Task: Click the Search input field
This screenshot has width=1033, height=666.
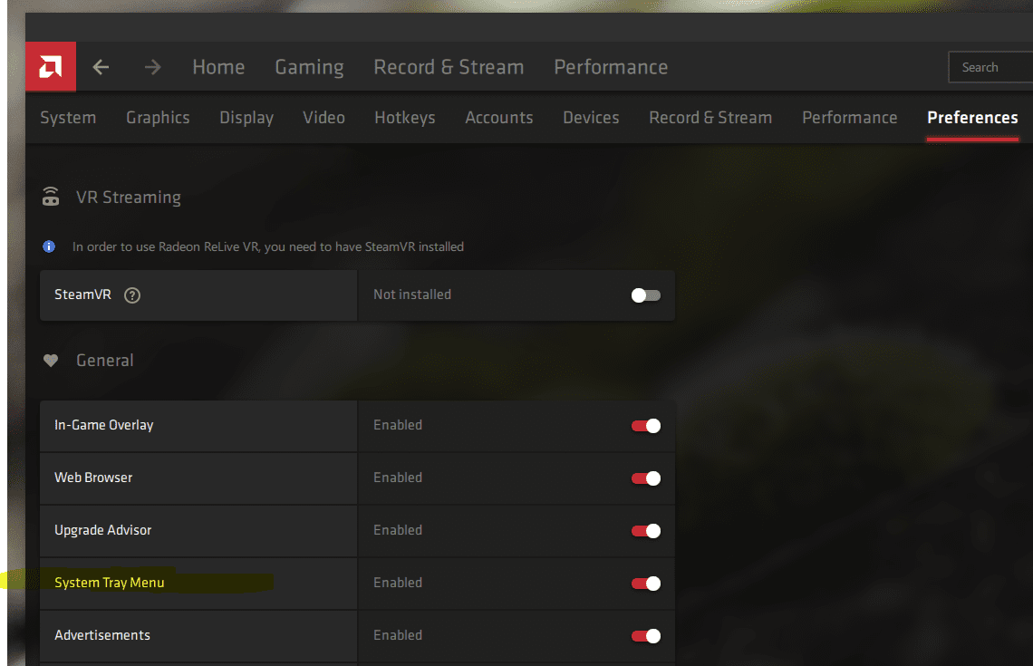Action: 990,67
